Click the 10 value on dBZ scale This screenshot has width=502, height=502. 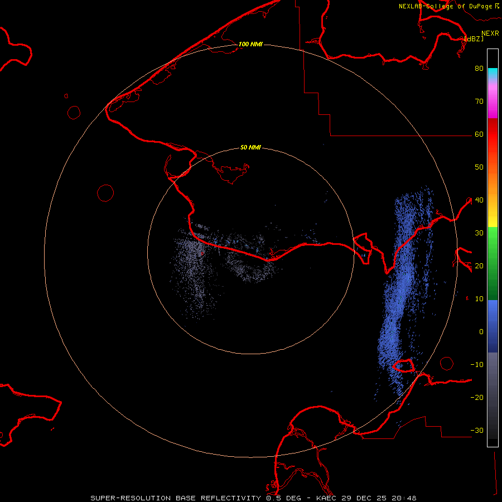pos(479,299)
